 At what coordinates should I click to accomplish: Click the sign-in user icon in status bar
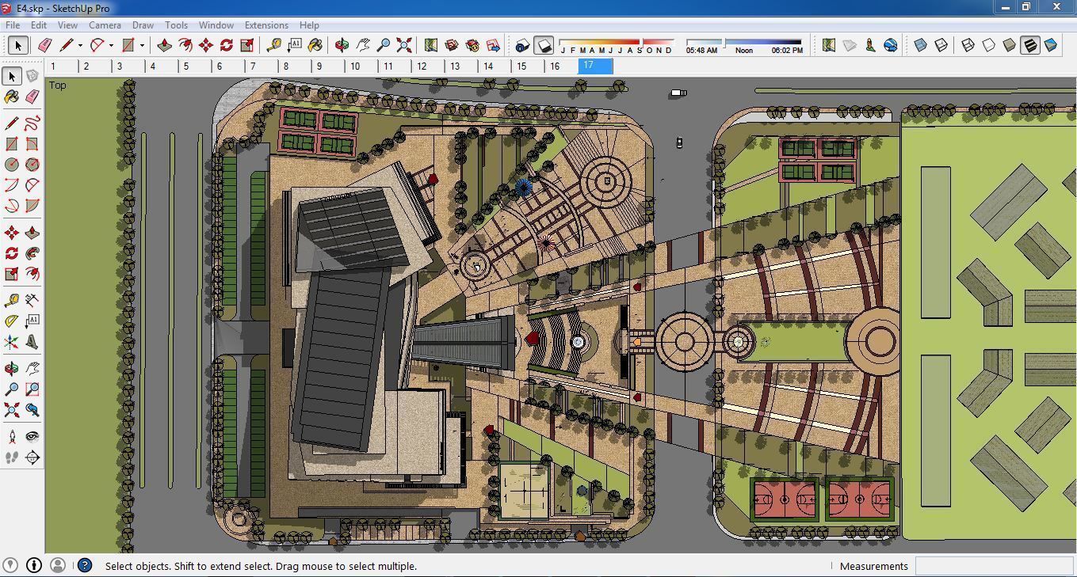click(58, 565)
